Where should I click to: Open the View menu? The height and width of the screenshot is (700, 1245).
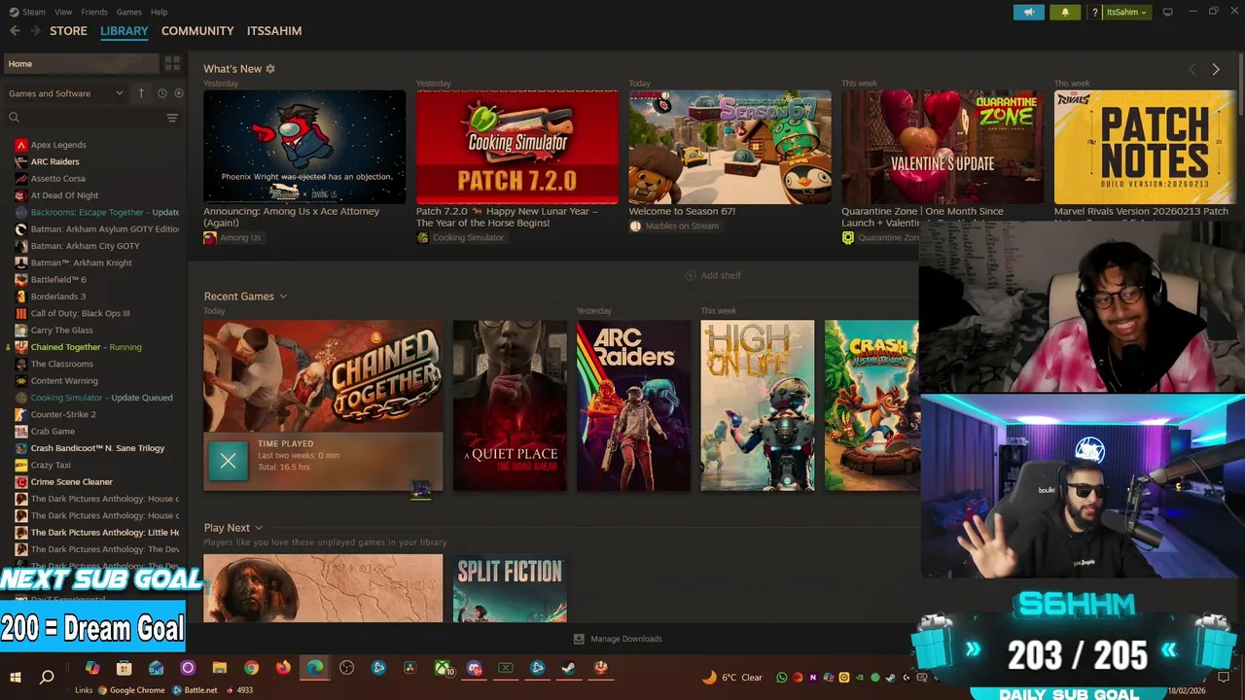click(x=63, y=12)
